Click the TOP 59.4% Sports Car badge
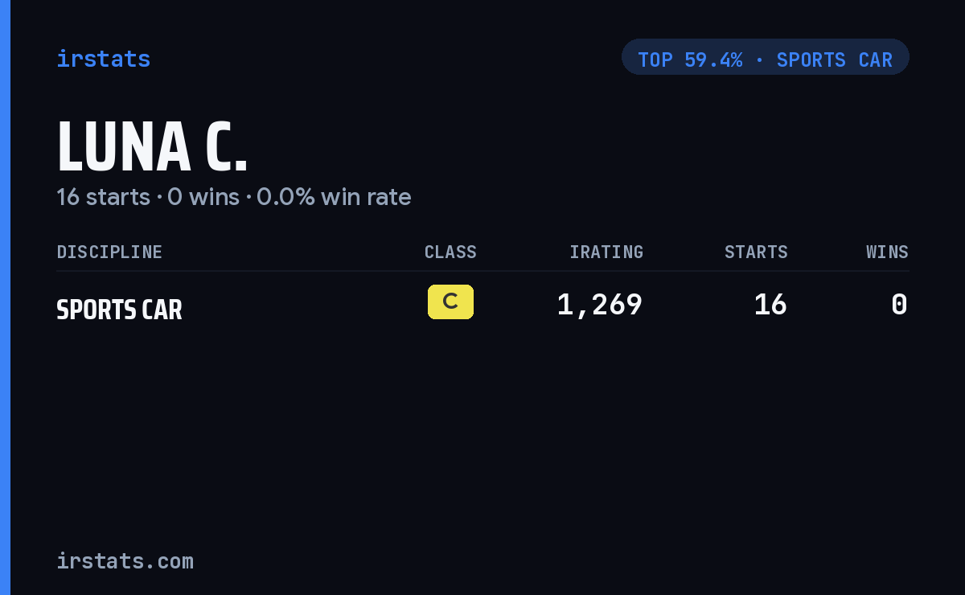Viewport: 965px width, 595px height. [x=766, y=57]
